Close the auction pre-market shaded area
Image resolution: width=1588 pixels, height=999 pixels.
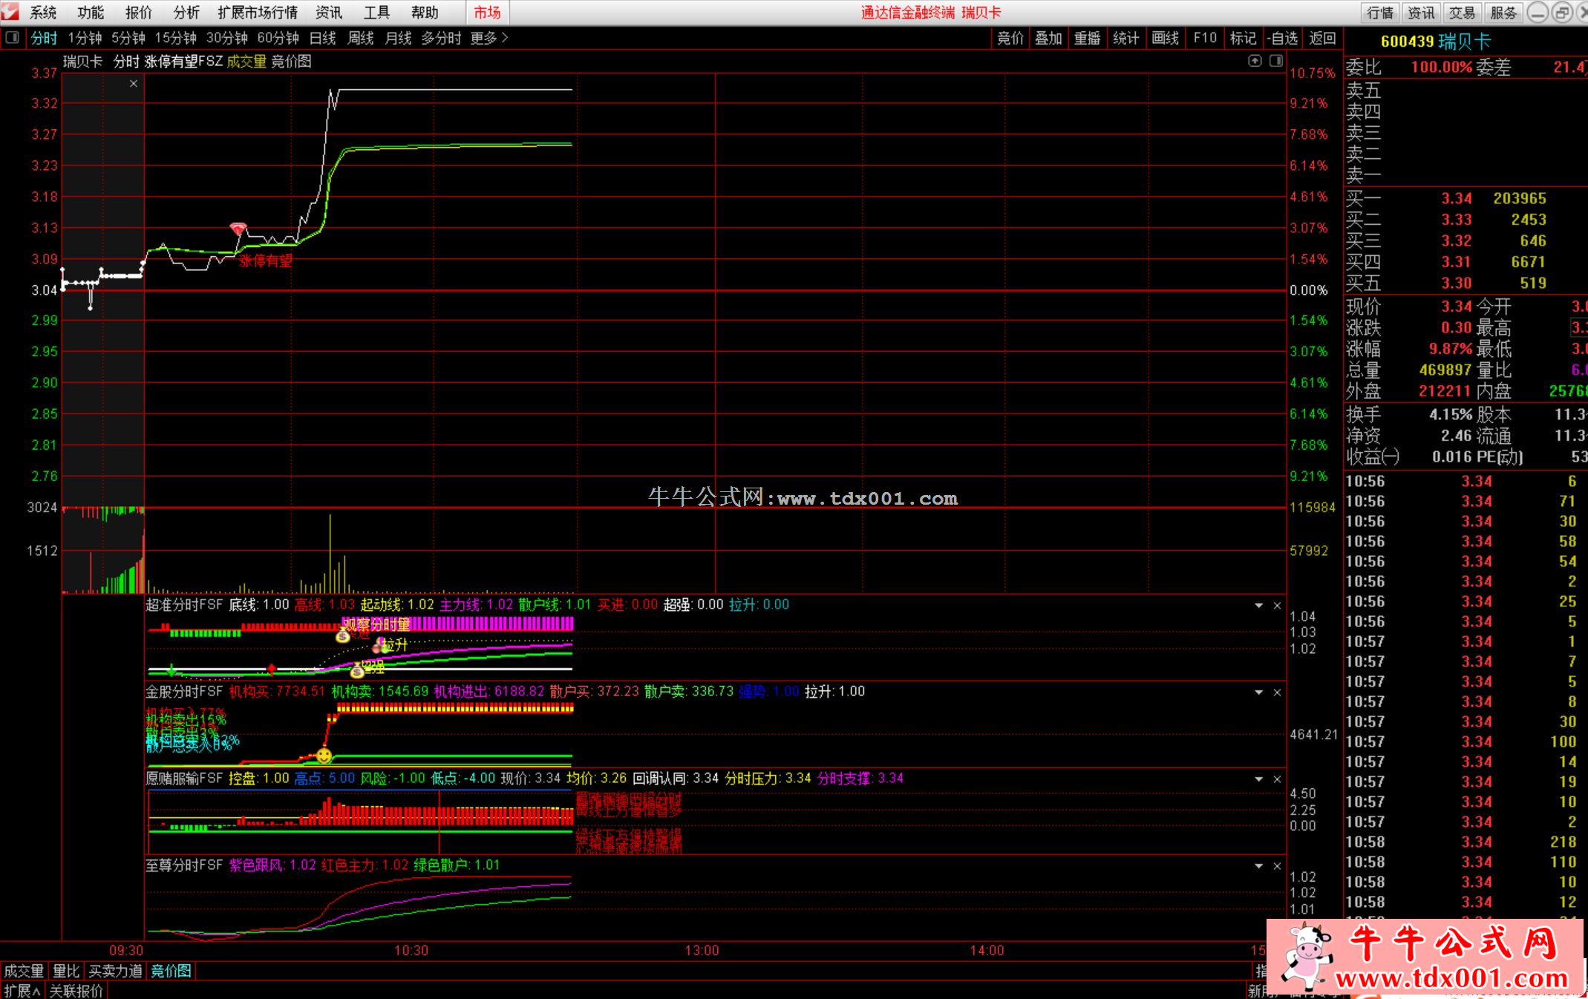pyautogui.click(x=134, y=84)
